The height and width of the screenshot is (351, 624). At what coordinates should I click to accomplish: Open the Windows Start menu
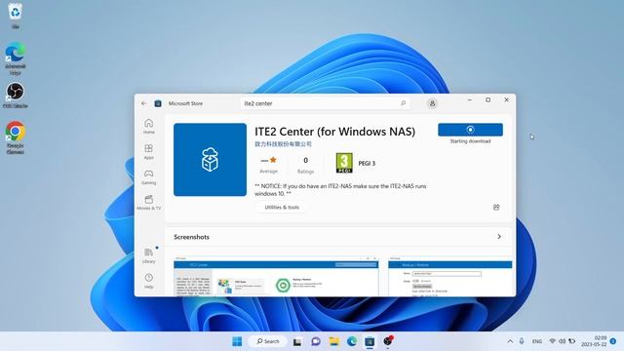(x=237, y=341)
